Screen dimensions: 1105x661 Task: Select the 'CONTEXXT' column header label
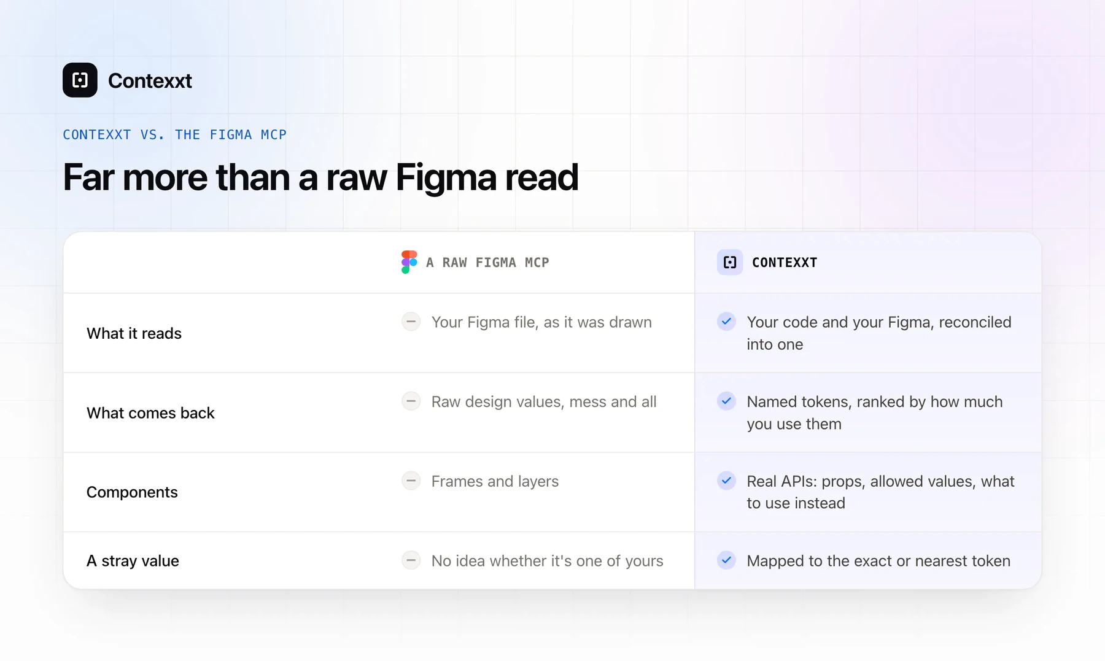785,263
